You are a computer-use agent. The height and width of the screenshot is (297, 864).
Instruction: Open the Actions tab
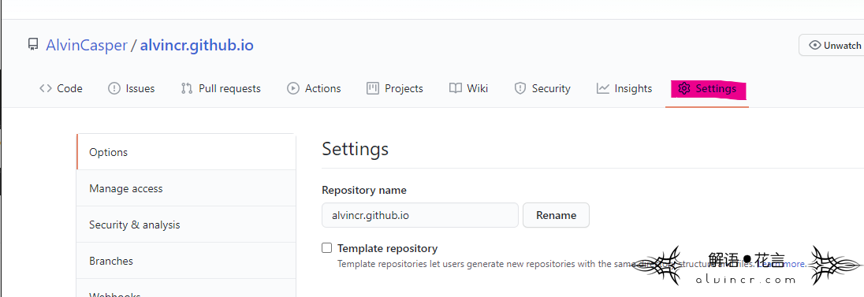(314, 88)
